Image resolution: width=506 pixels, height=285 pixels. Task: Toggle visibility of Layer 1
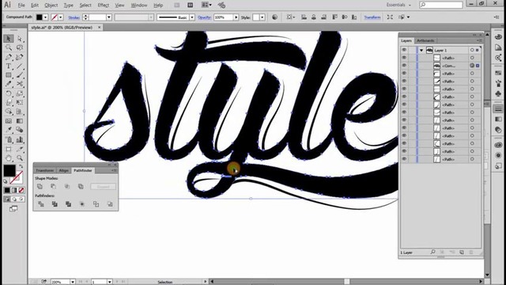coord(404,50)
